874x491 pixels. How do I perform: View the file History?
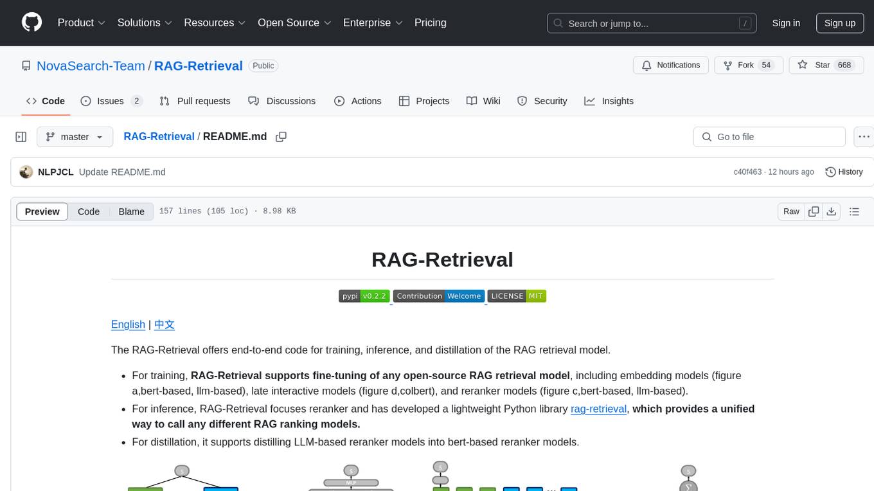(844, 172)
